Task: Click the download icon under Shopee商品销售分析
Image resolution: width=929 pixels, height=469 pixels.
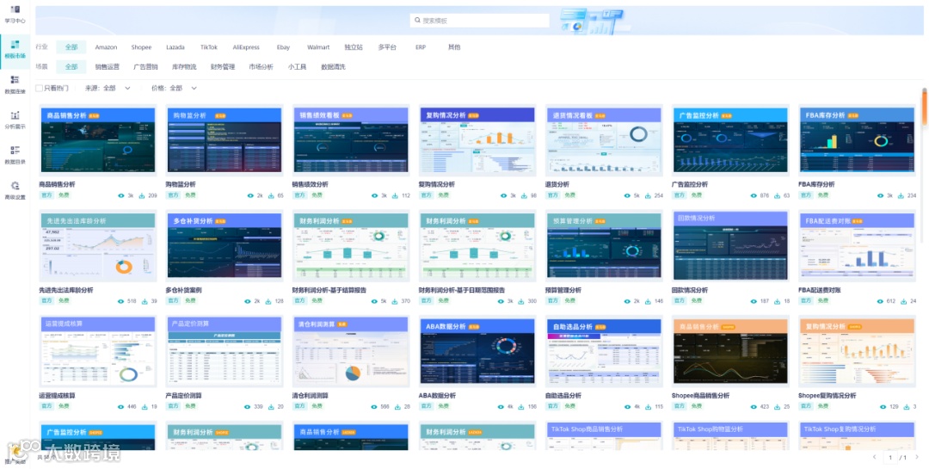Action: [778, 407]
